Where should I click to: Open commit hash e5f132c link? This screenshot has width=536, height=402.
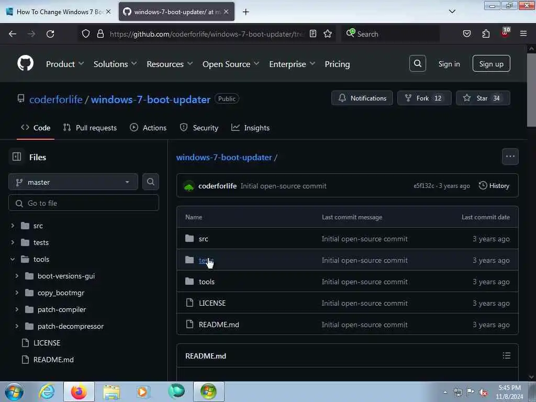pos(424,186)
